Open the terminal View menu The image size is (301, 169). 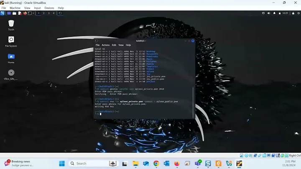tap(121, 45)
